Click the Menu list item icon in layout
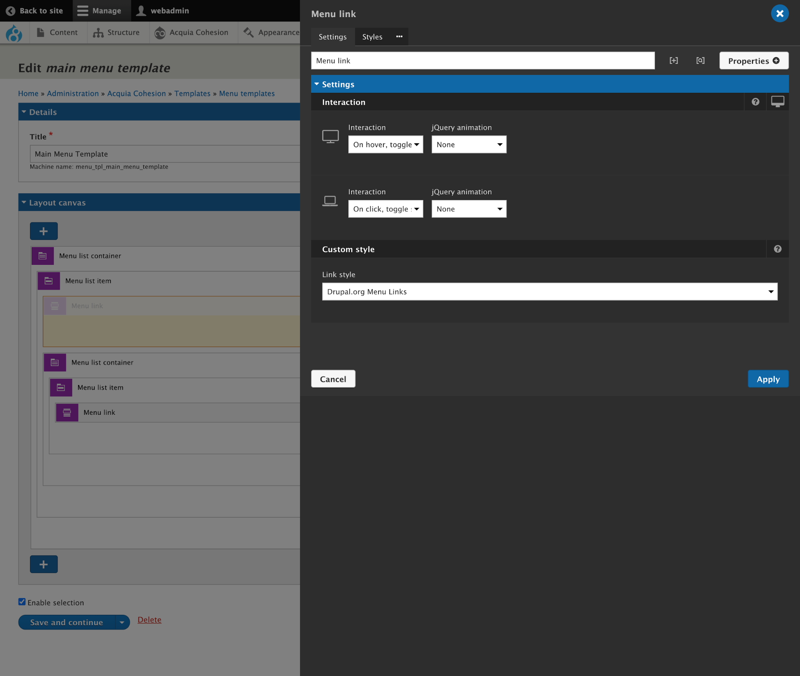 [x=48, y=280]
